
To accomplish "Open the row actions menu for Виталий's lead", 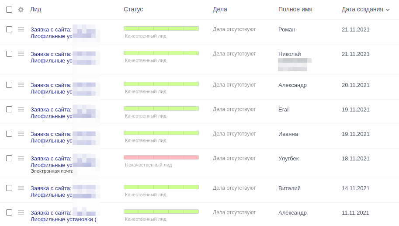I will tap(21, 188).
